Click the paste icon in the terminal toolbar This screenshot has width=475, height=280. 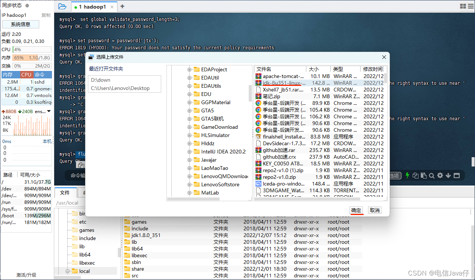coord(423,175)
